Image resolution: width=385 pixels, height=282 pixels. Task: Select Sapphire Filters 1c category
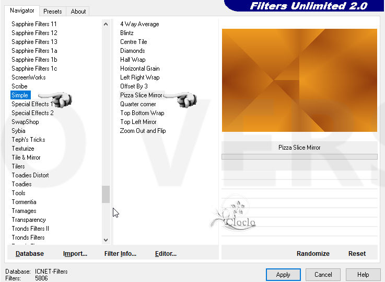[x=34, y=69]
